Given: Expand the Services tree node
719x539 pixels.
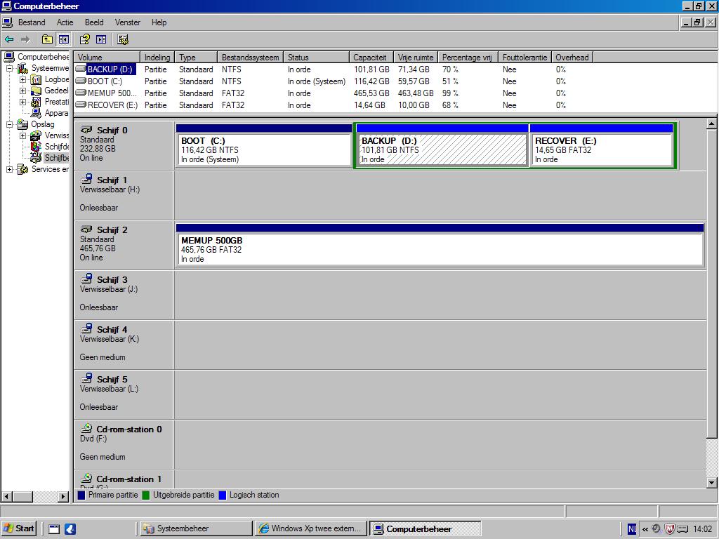Looking at the screenshot, I should pyautogui.click(x=10, y=169).
